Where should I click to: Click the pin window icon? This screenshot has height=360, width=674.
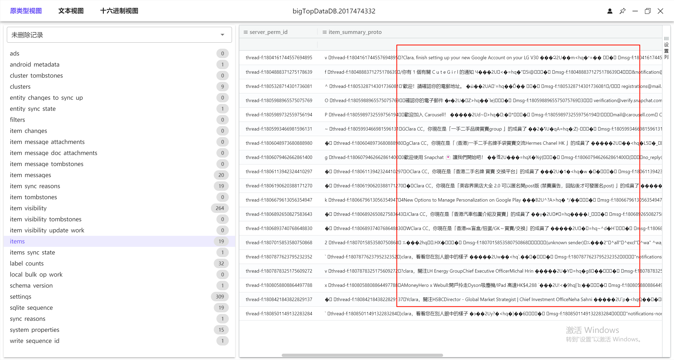622,11
